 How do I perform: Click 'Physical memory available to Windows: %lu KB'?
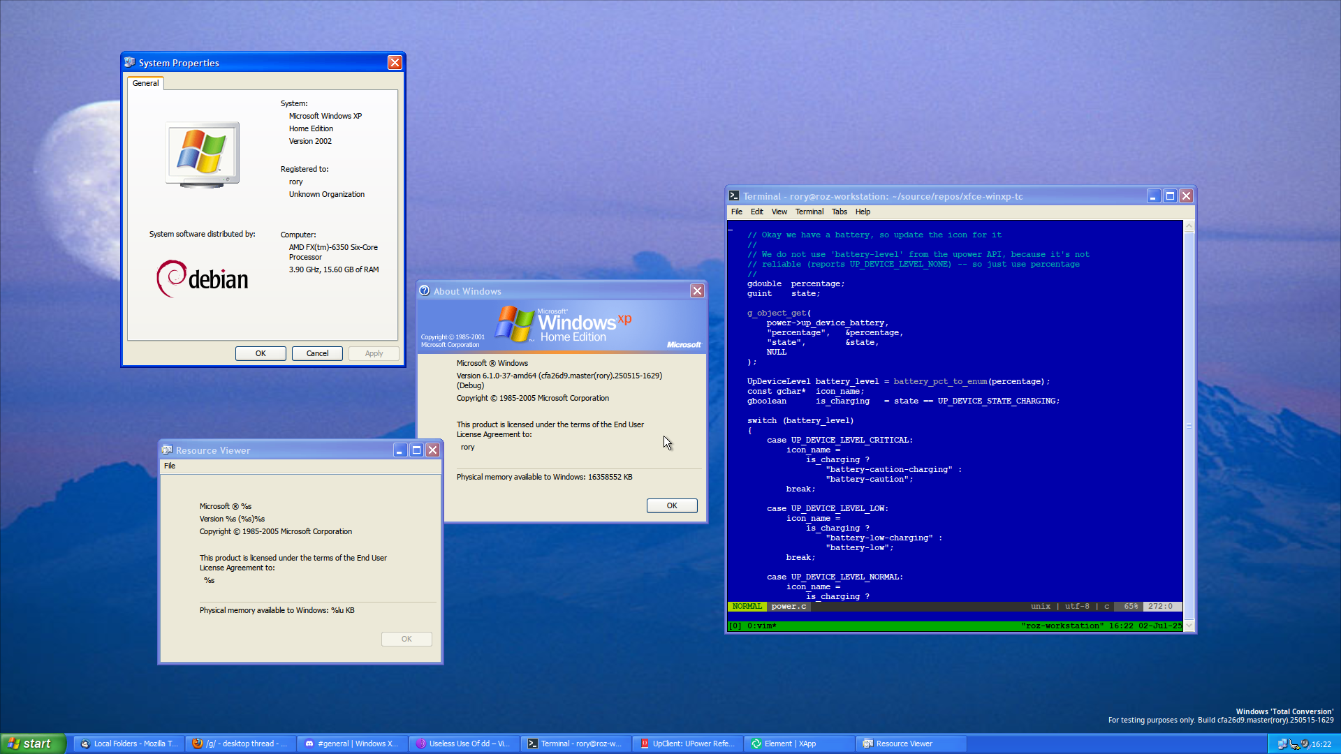pos(277,610)
